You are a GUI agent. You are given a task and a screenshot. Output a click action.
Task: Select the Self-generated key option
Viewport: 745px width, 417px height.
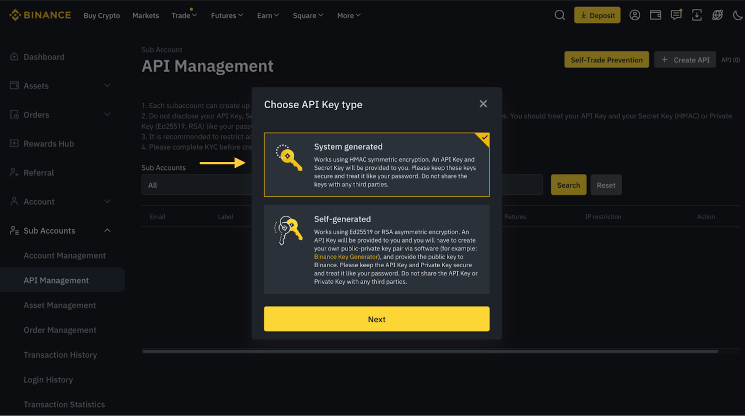376,250
